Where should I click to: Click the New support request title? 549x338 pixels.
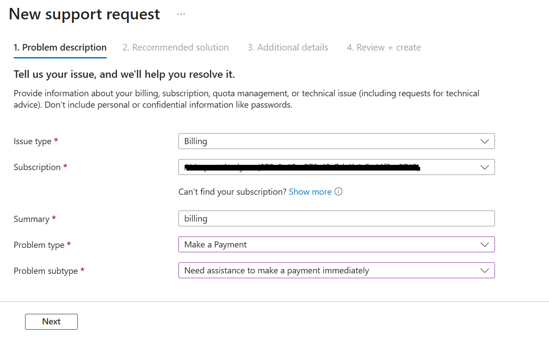pos(84,14)
